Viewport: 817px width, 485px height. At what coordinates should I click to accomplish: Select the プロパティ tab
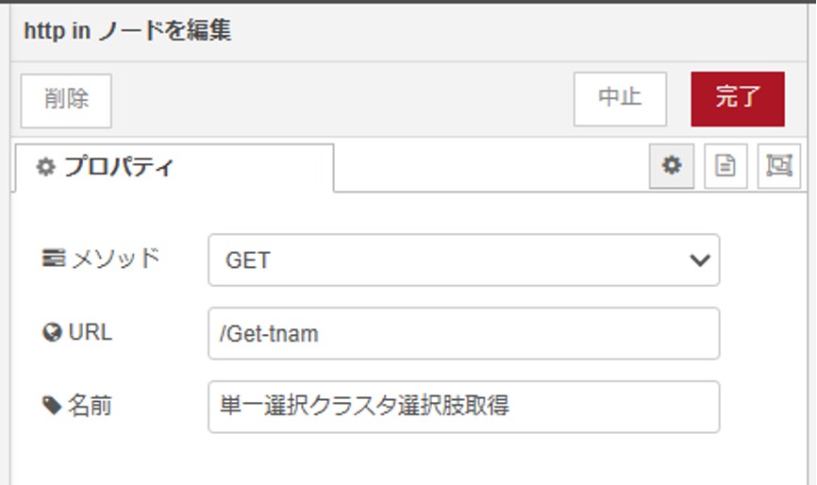coord(174,168)
